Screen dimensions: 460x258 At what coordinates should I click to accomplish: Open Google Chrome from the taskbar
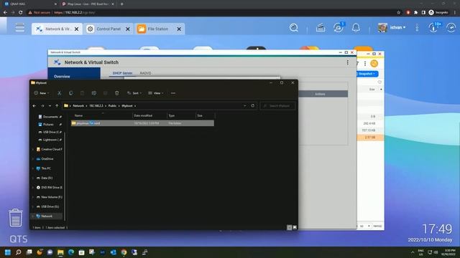point(124,252)
